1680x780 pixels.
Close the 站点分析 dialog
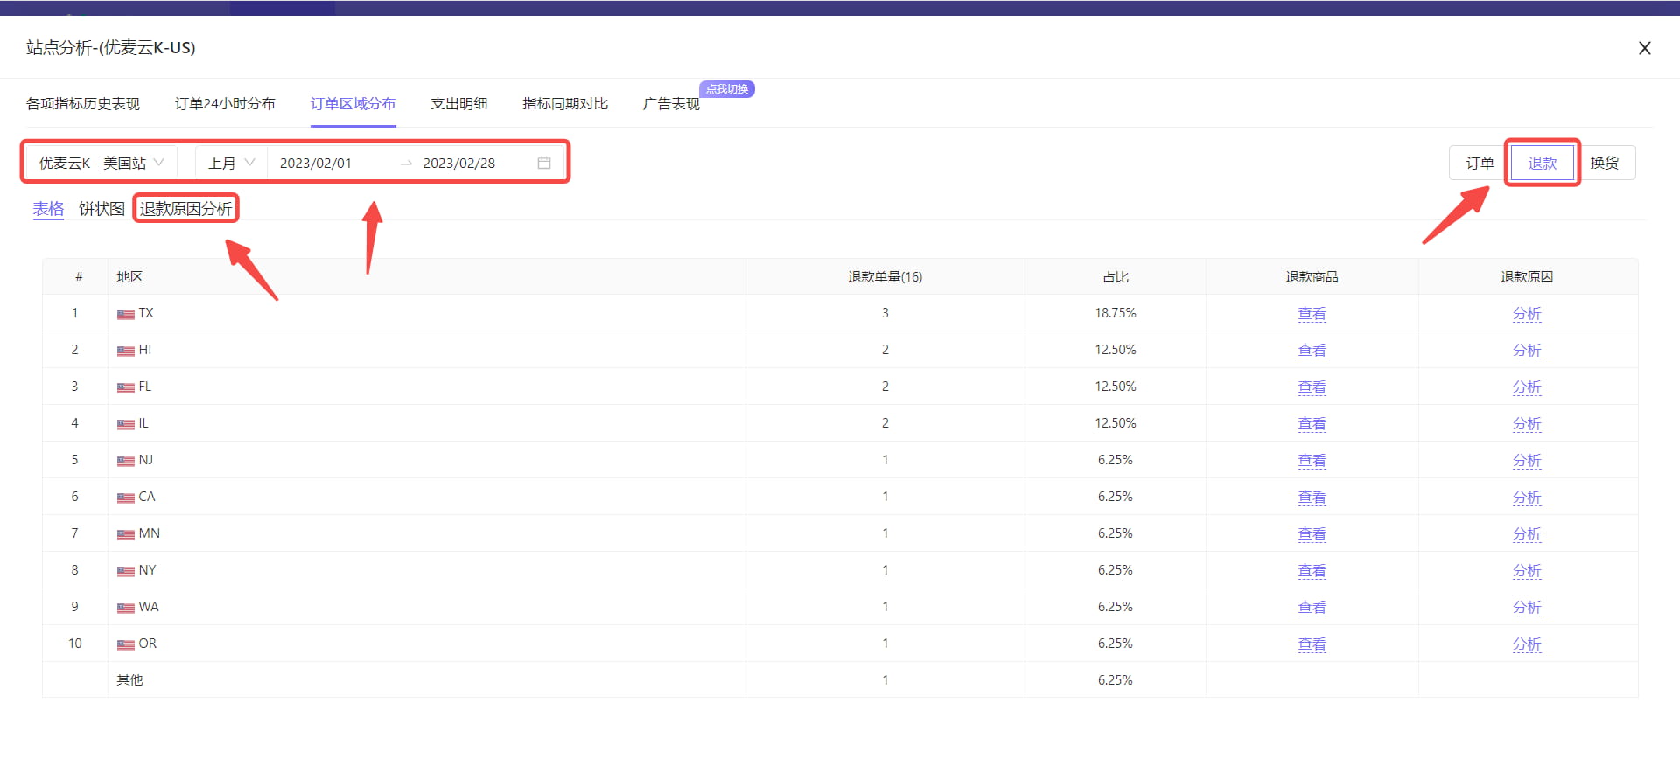[1644, 48]
